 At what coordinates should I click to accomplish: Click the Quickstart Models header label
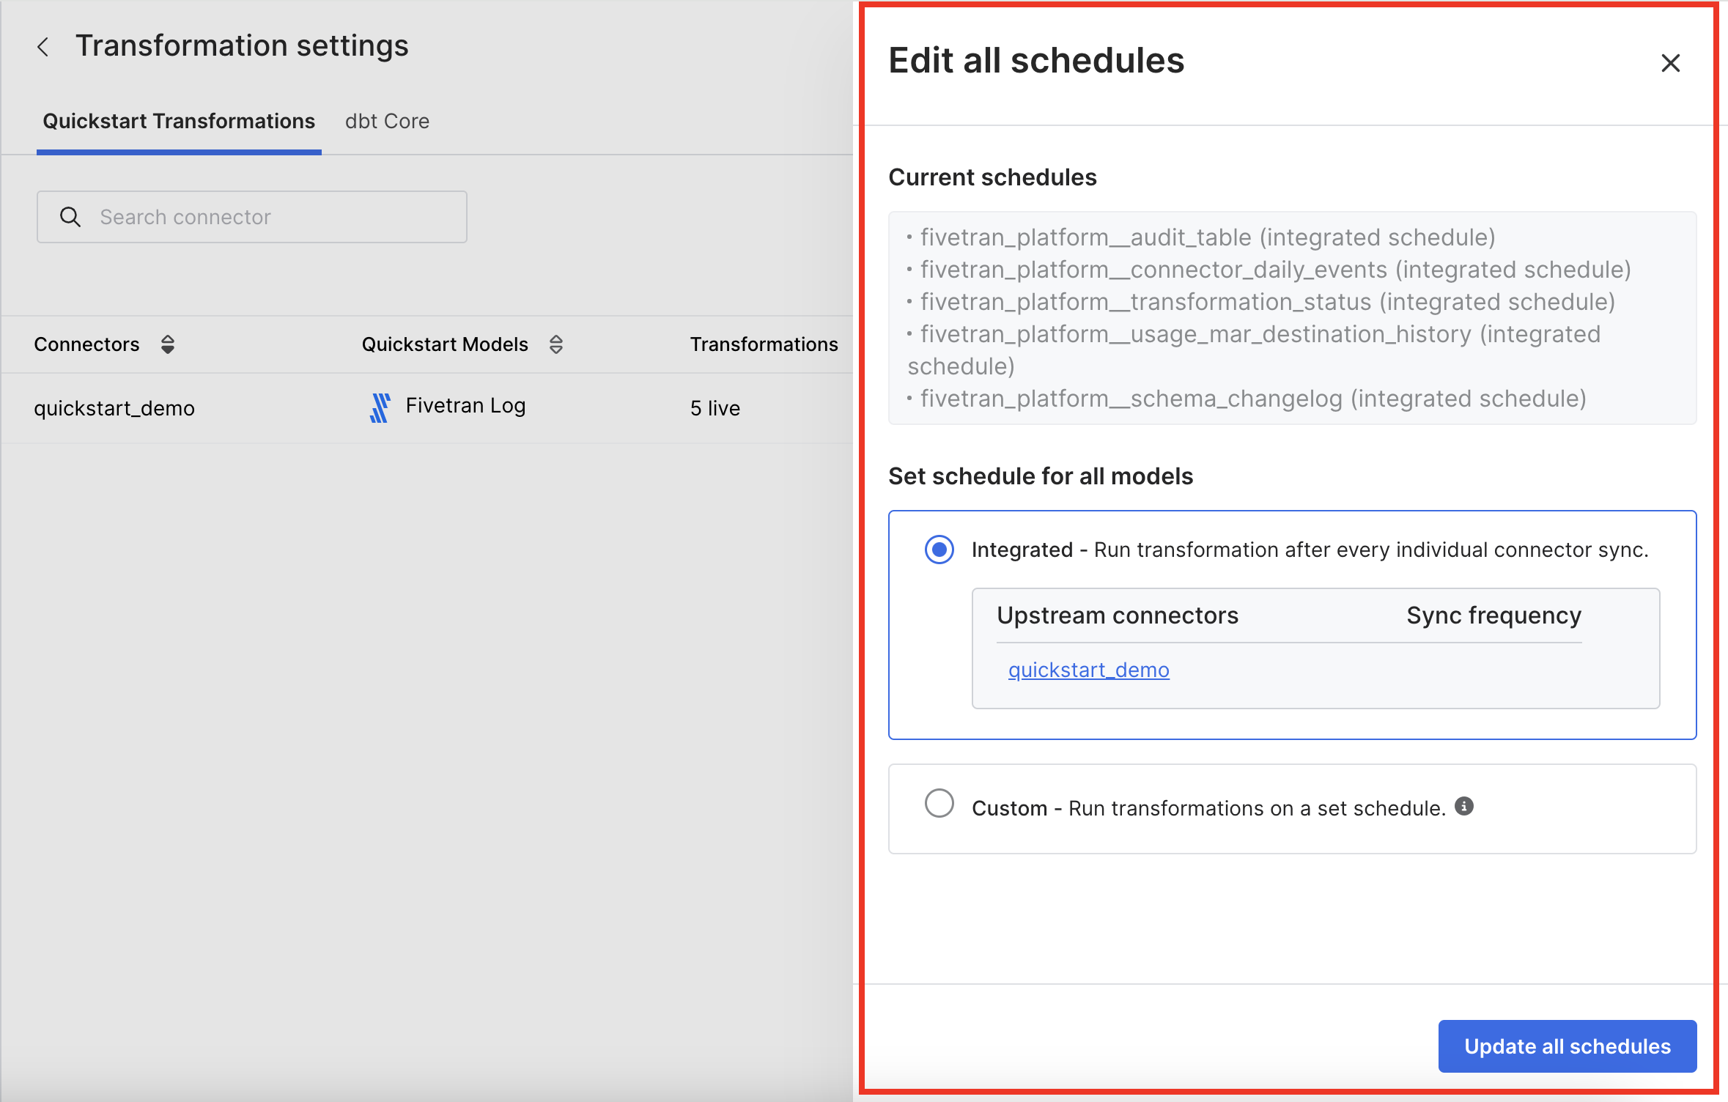pyautogui.click(x=445, y=344)
